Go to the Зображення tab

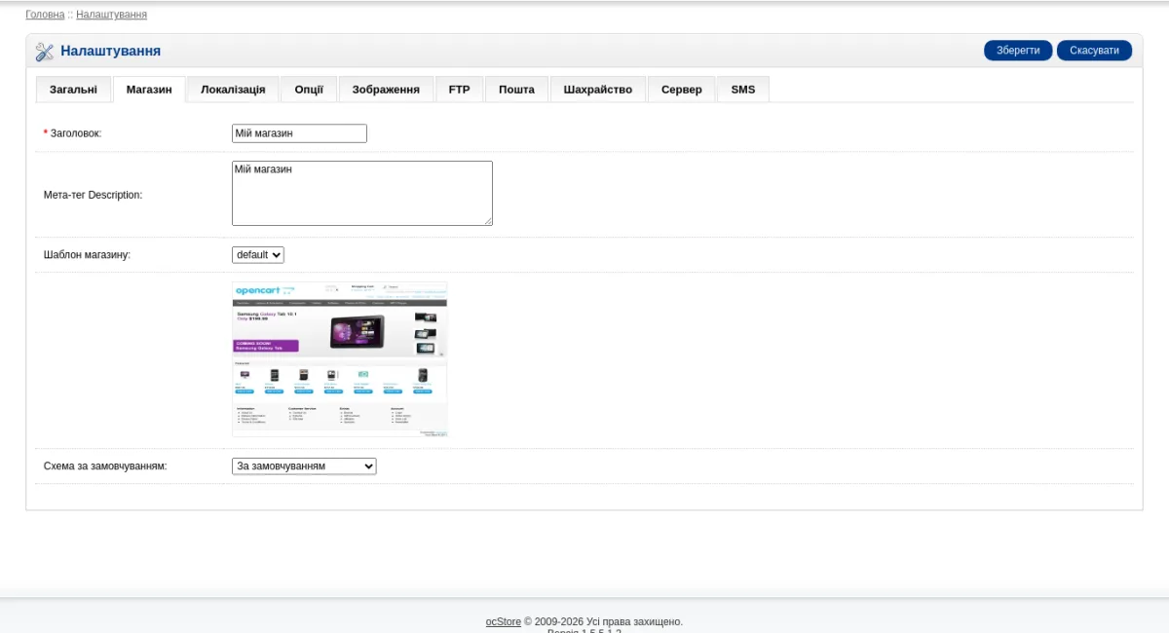[x=386, y=90]
